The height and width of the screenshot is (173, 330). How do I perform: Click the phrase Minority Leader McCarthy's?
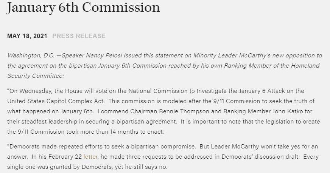click(232, 56)
